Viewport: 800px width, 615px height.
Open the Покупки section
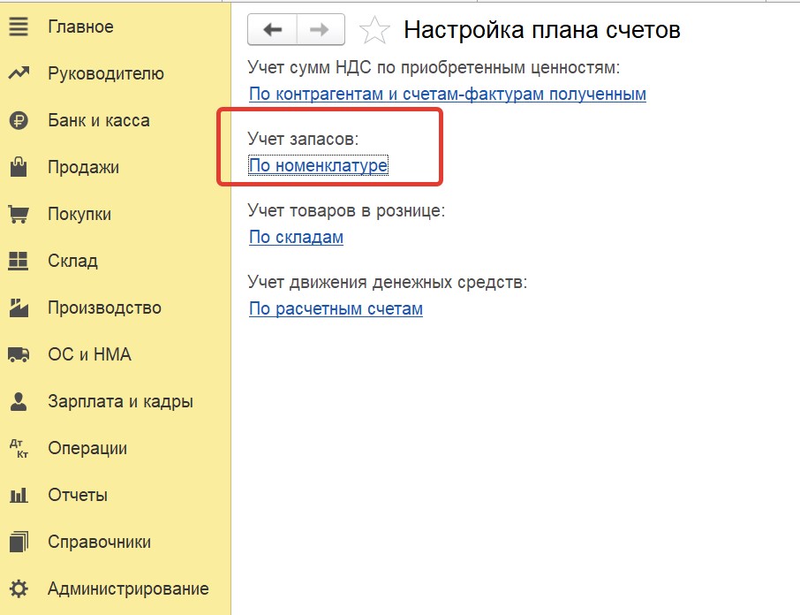79,214
